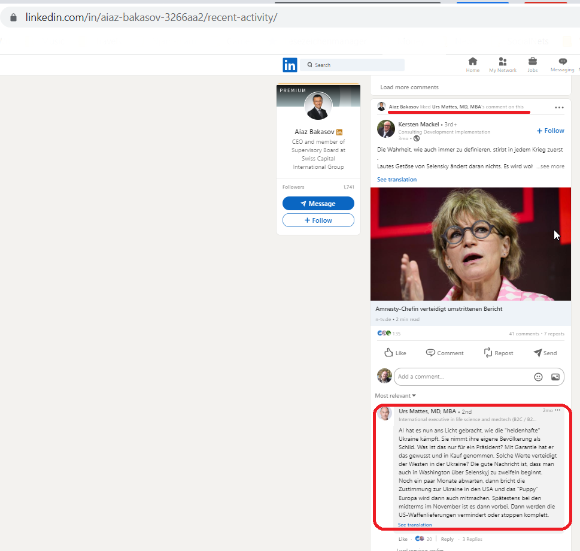Load more comments above the post
The image size is (580, 551).
coord(409,87)
